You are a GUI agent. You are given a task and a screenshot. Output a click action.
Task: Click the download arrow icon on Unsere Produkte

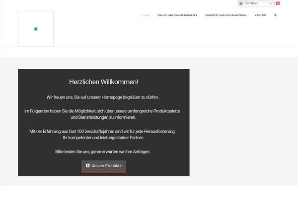coord(87,165)
